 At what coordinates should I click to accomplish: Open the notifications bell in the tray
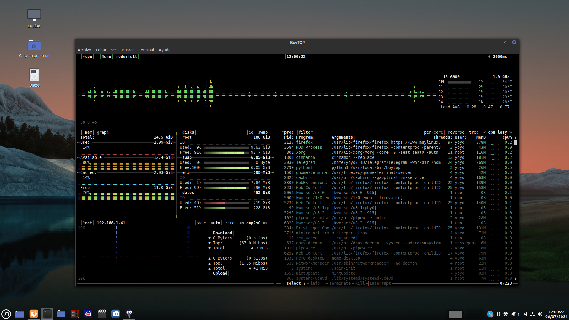click(514, 314)
